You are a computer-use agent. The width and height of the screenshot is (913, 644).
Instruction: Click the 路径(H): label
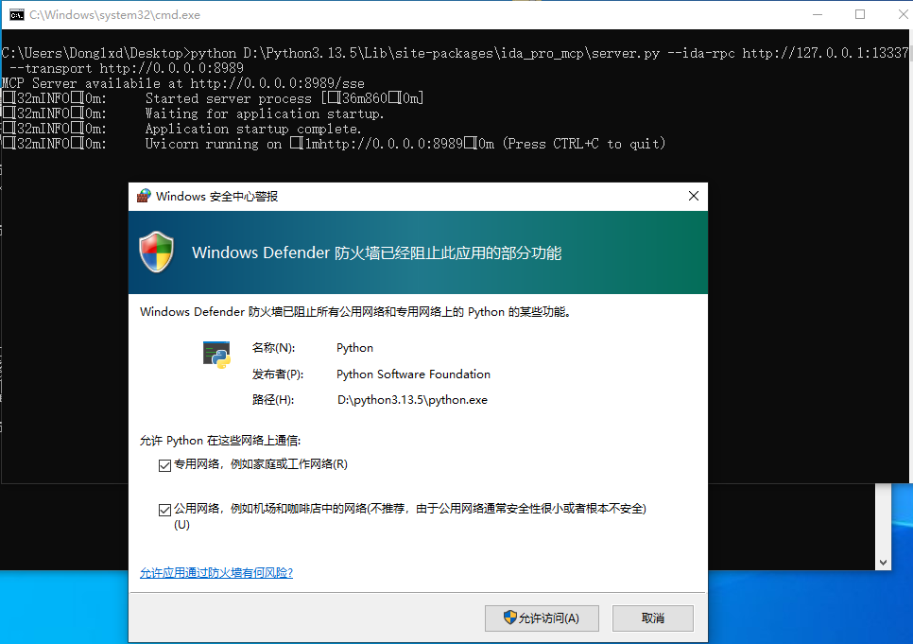(x=273, y=400)
